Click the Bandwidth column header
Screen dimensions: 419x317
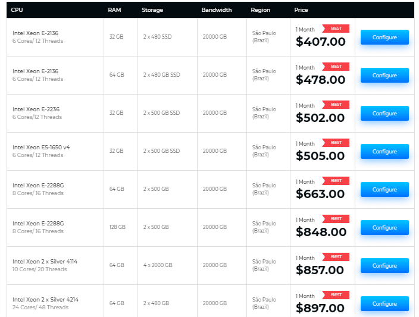[217, 10]
